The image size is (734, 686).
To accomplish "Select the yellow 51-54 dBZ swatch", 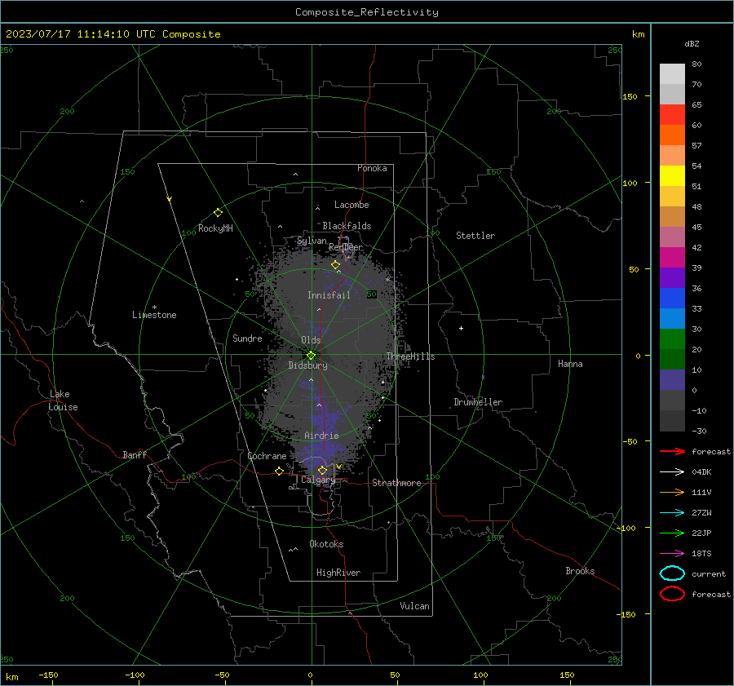I will (x=672, y=175).
